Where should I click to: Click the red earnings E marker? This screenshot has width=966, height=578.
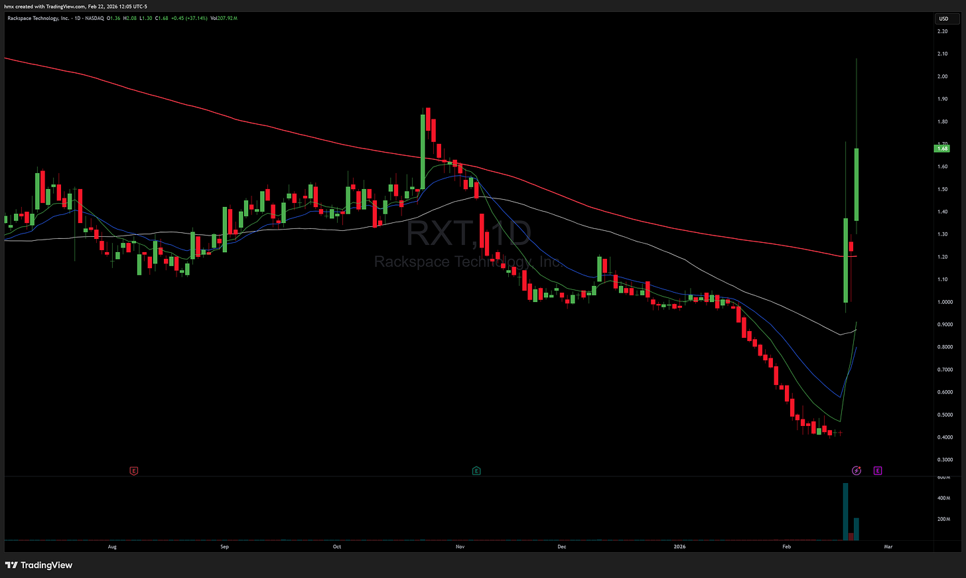(133, 470)
